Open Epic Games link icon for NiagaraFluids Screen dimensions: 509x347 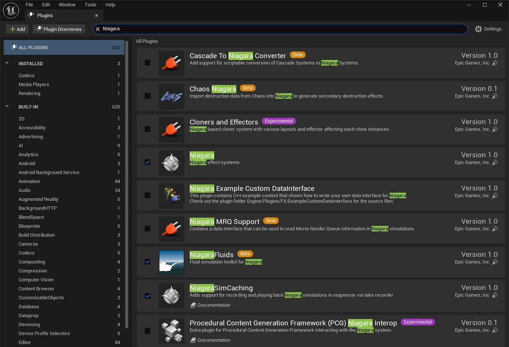coord(495,262)
